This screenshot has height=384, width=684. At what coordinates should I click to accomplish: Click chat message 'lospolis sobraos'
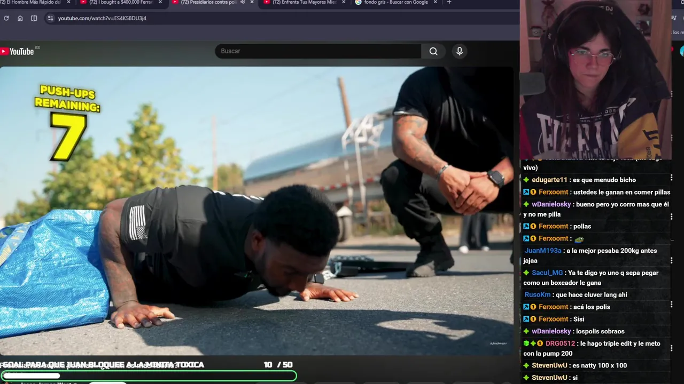tap(600, 332)
